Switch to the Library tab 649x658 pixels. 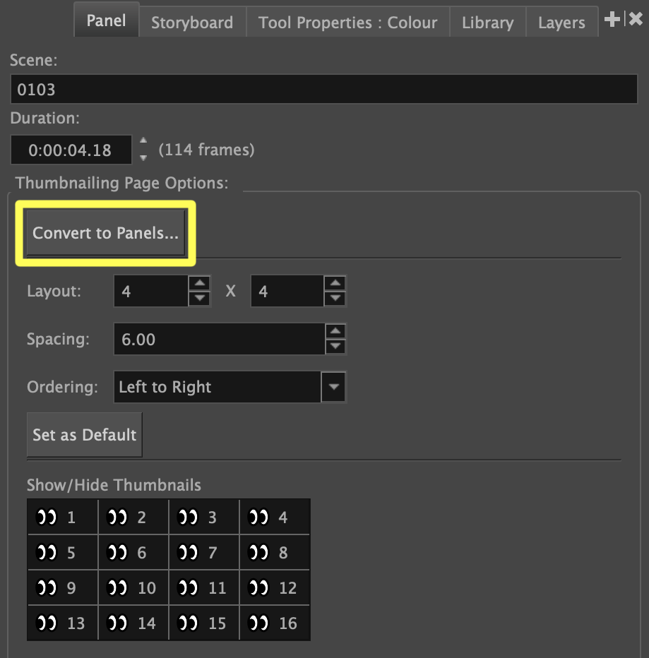tap(487, 22)
